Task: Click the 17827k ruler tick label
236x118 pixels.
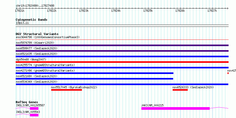Action: point(212,11)
